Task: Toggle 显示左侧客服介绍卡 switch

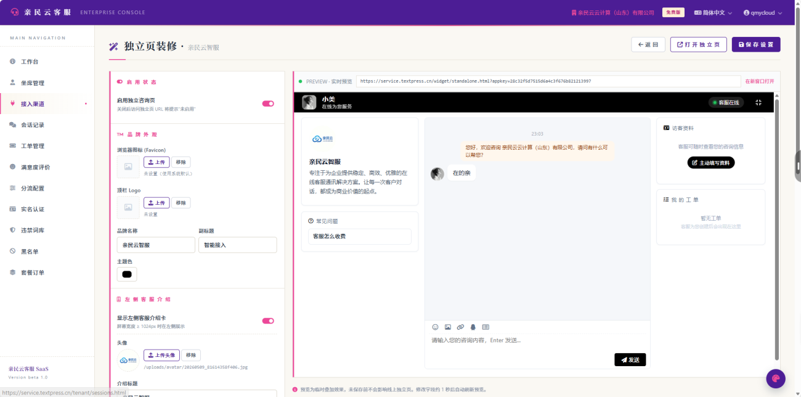Action: coord(268,321)
